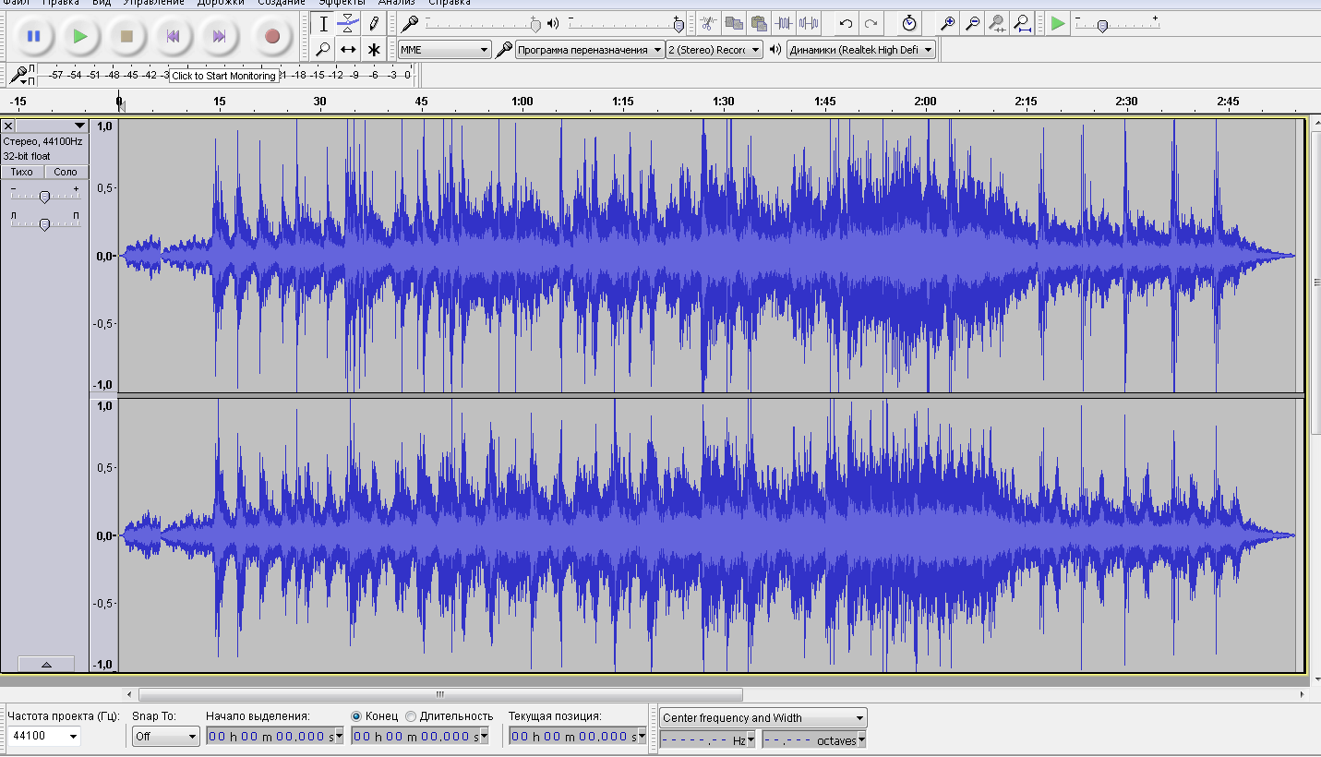Open the Дорожки menu

click(221, 3)
